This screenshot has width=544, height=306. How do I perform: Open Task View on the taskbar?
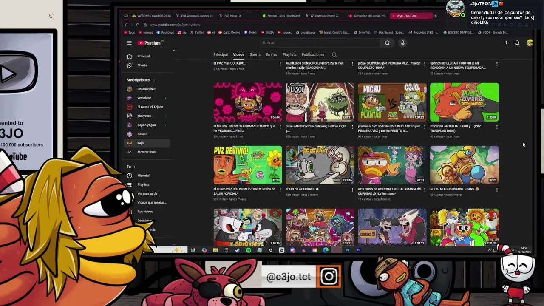click(193, 250)
